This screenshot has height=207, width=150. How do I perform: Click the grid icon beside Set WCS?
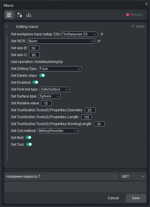click(x=99, y=41)
